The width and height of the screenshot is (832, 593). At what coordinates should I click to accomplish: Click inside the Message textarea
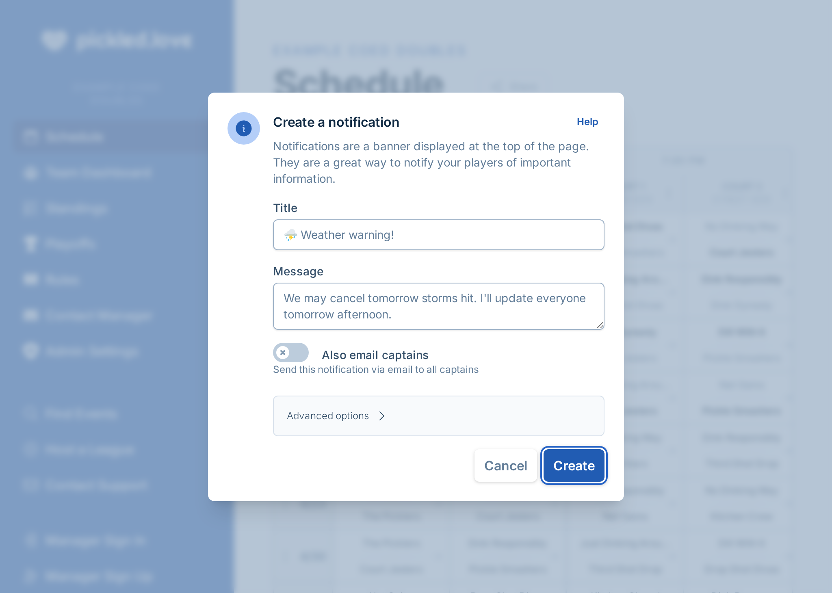coord(438,306)
